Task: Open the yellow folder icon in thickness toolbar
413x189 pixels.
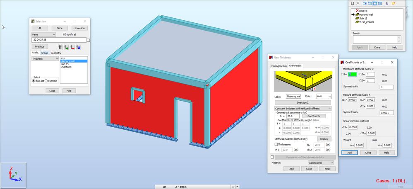Action: [394, 3]
